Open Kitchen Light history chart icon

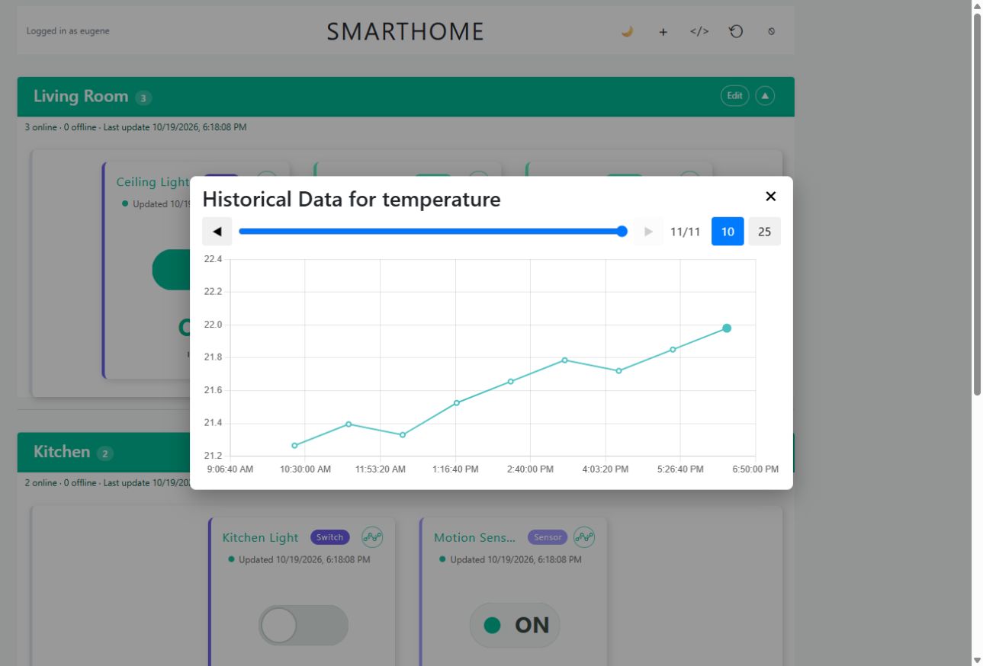tap(372, 537)
